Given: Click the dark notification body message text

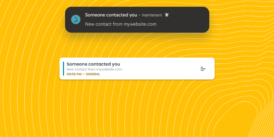Looking at the screenshot, I should pyautogui.click(x=121, y=24).
